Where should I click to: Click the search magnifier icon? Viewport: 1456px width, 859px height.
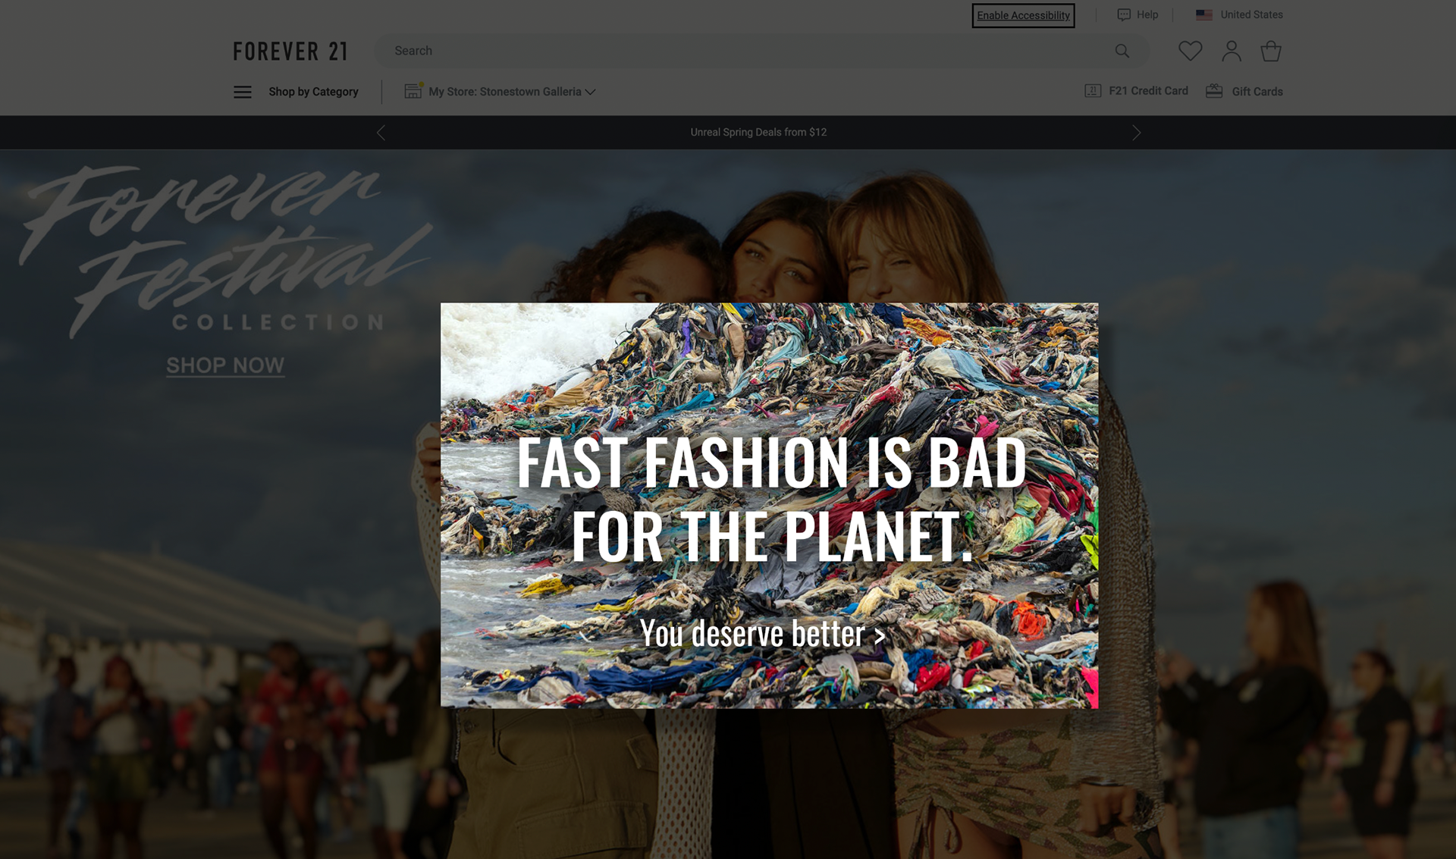click(x=1122, y=51)
